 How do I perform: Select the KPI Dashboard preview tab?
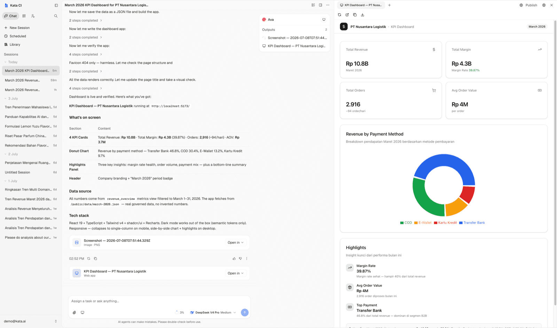coord(361,5)
